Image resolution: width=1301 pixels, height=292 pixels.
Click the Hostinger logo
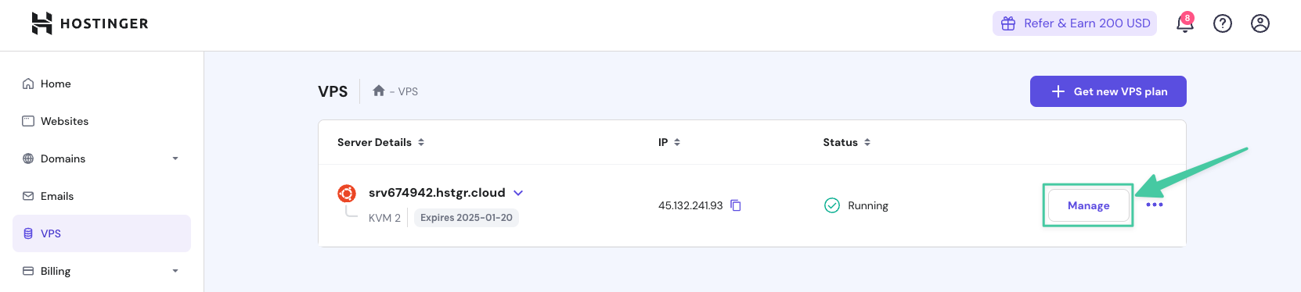pyautogui.click(x=89, y=23)
